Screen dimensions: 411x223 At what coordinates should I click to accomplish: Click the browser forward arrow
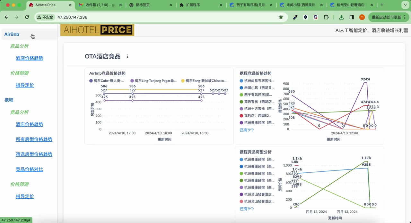17,17
